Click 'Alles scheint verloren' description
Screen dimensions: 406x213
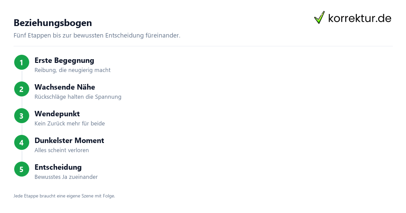tap(62, 150)
